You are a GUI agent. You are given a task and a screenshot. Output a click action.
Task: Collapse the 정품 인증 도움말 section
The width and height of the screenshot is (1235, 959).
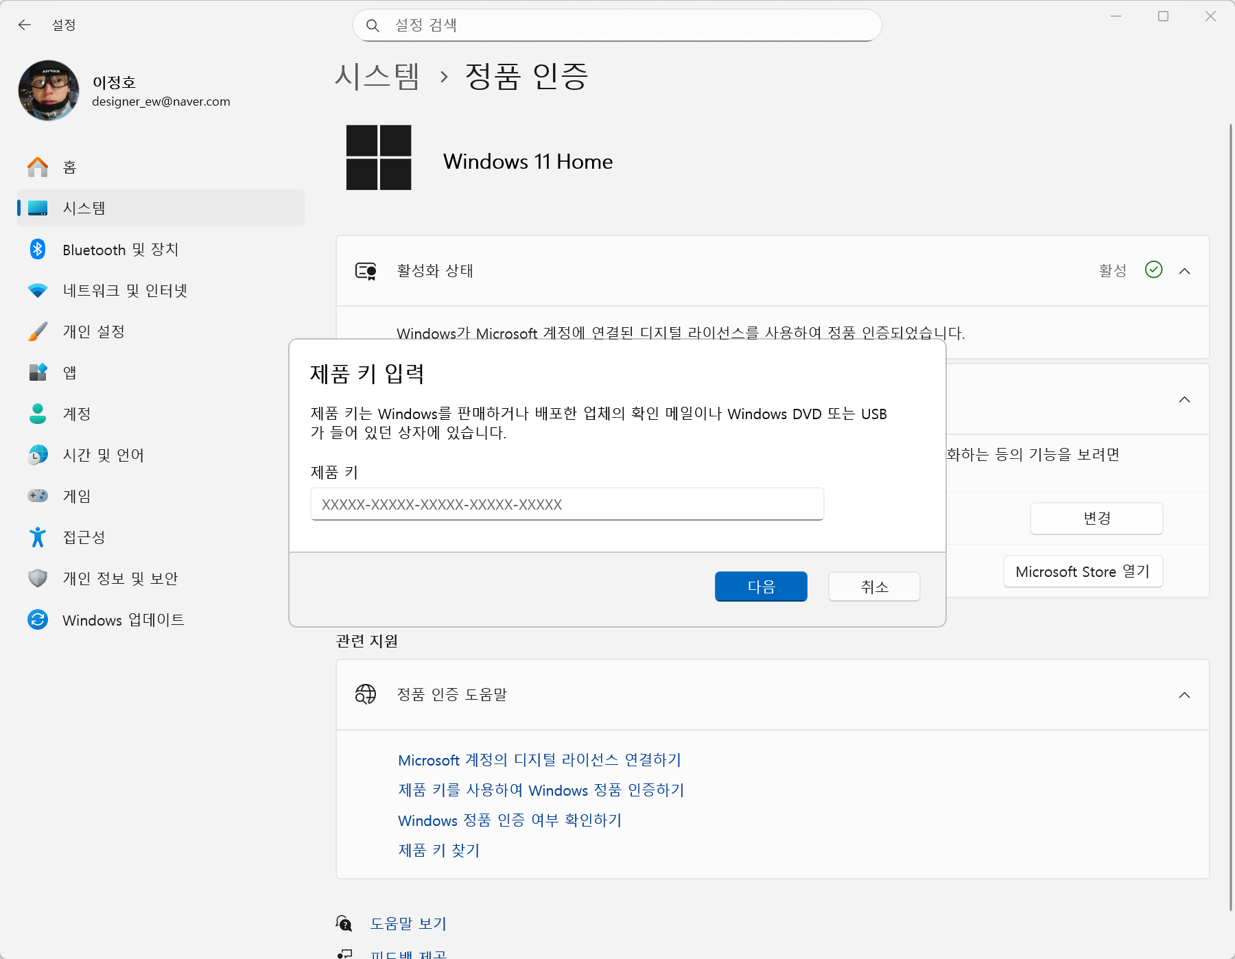point(1186,694)
